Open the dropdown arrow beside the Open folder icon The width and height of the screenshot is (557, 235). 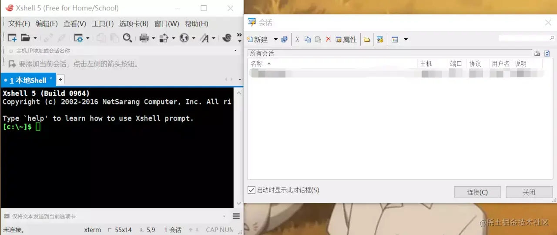[x=35, y=38]
